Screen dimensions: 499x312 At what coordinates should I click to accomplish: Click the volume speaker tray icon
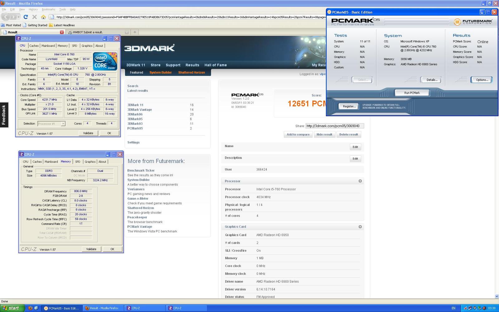click(484, 308)
